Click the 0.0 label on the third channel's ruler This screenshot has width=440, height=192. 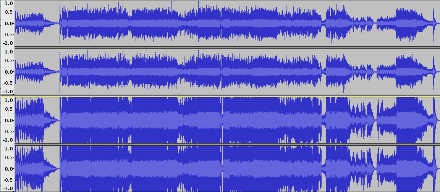[9, 120]
